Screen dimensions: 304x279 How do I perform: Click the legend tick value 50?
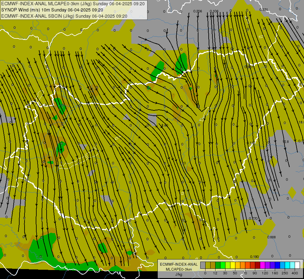click(x=235, y=273)
